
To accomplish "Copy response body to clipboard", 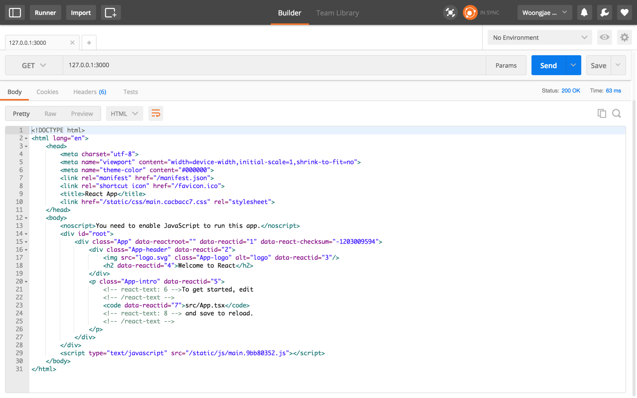I will point(602,114).
